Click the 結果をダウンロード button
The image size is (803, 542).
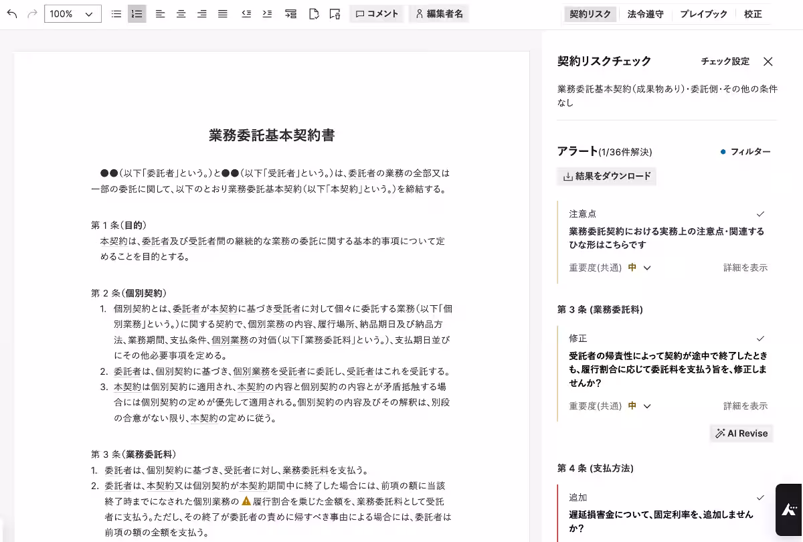606,176
